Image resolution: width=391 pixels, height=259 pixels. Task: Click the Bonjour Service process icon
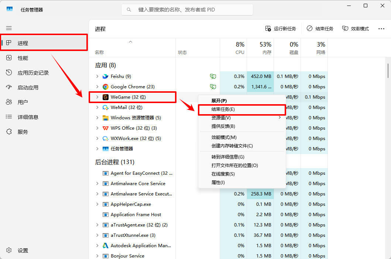pyautogui.click(x=106, y=256)
